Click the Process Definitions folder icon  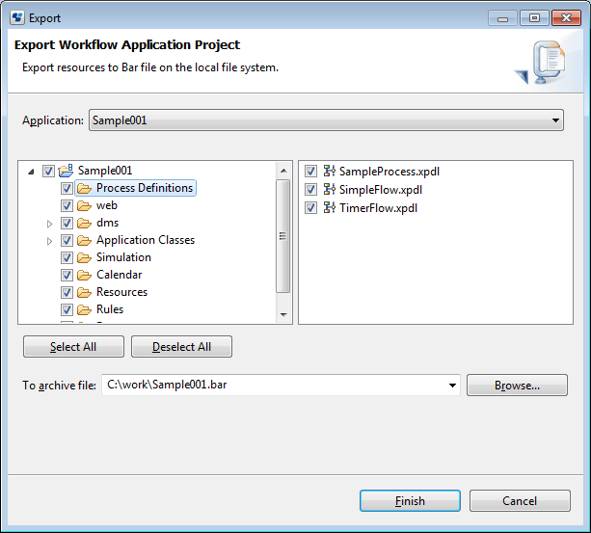[x=84, y=188]
